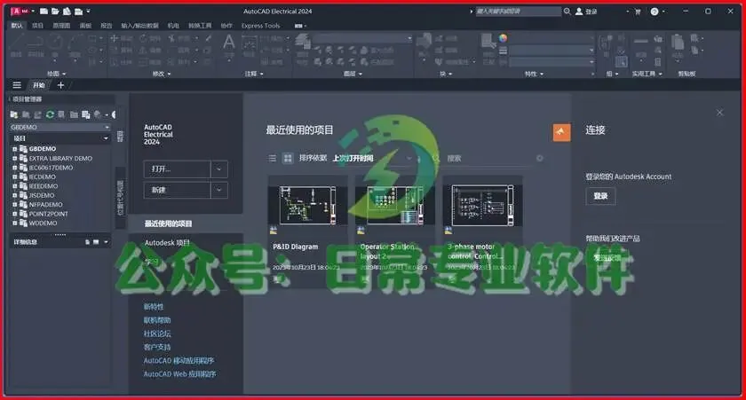The image size is (746, 400).
Task: Click the Measure ruler icon in utilities panel
Action: pos(640,42)
